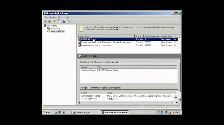Open Server Manager quick launch icon
224x125 pixels.
[56, 112]
